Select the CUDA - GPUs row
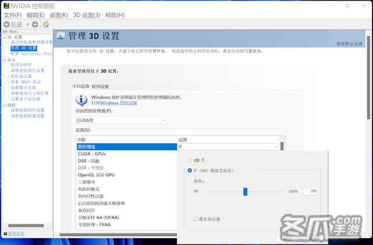The image size is (373, 245). pos(127,154)
